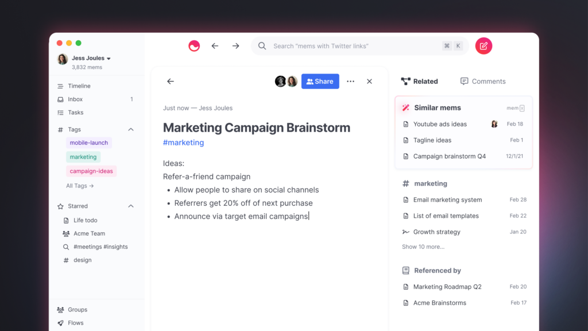
Task: Open the All Tags link
Action: [x=79, y=186]
